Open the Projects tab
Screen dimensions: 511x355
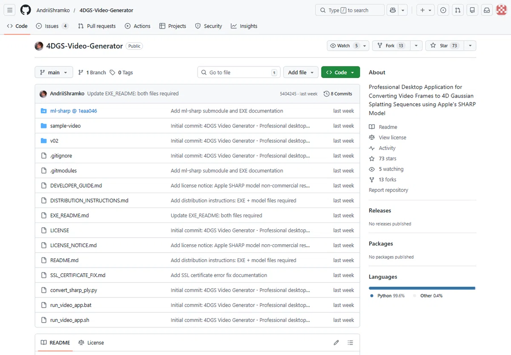pos(173,26)
